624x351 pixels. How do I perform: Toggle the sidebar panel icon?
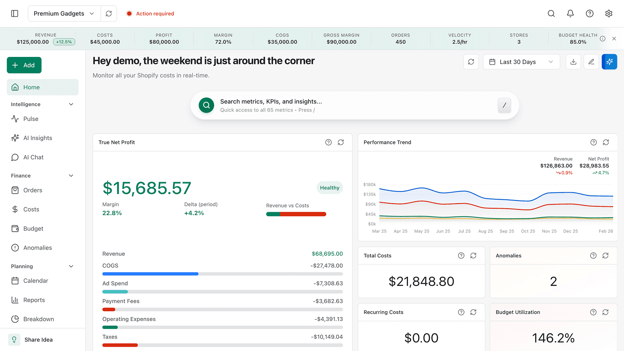pyautogui.click(x=15, y=14)
